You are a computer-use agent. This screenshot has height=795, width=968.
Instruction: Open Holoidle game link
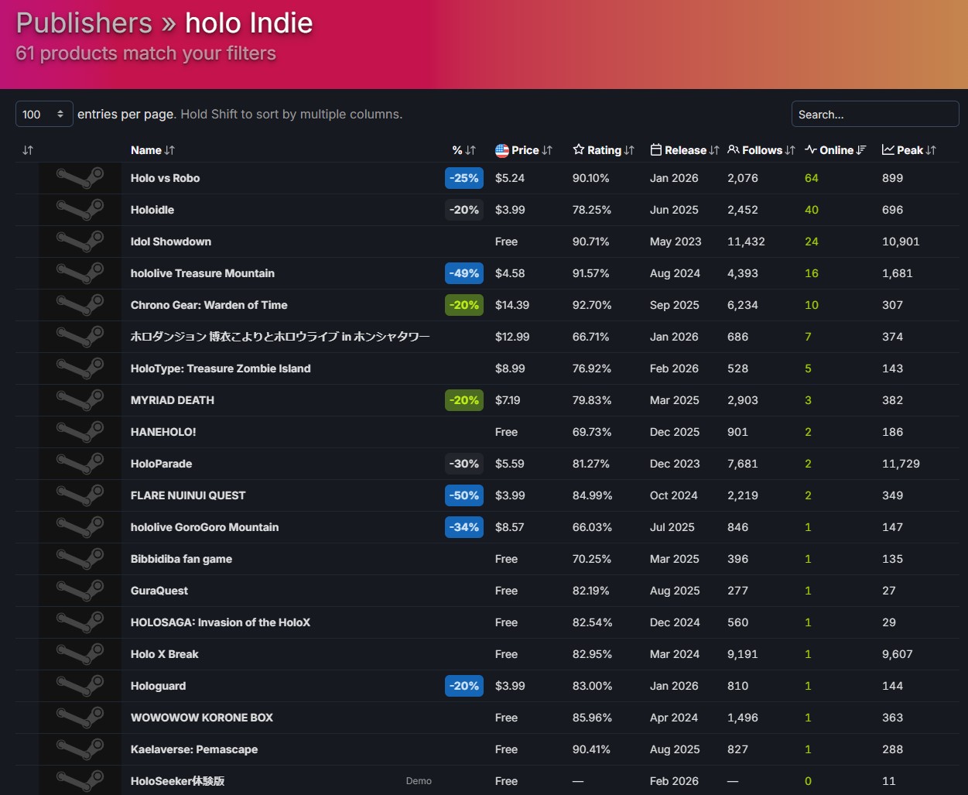pos(152,210)
